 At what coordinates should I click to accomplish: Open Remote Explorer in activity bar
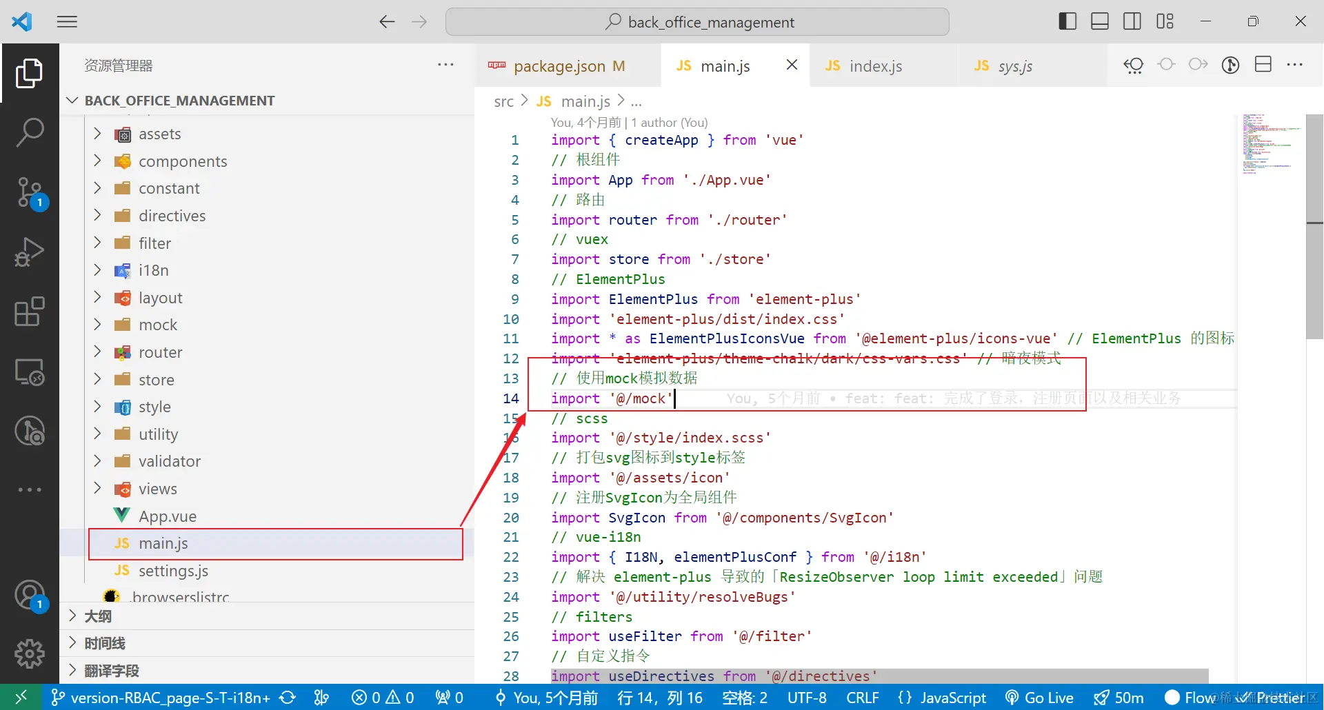coord(30,372)
